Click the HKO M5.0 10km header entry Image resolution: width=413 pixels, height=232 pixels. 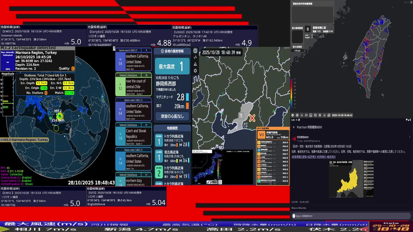pyautogui.click(x=273, y=135)
